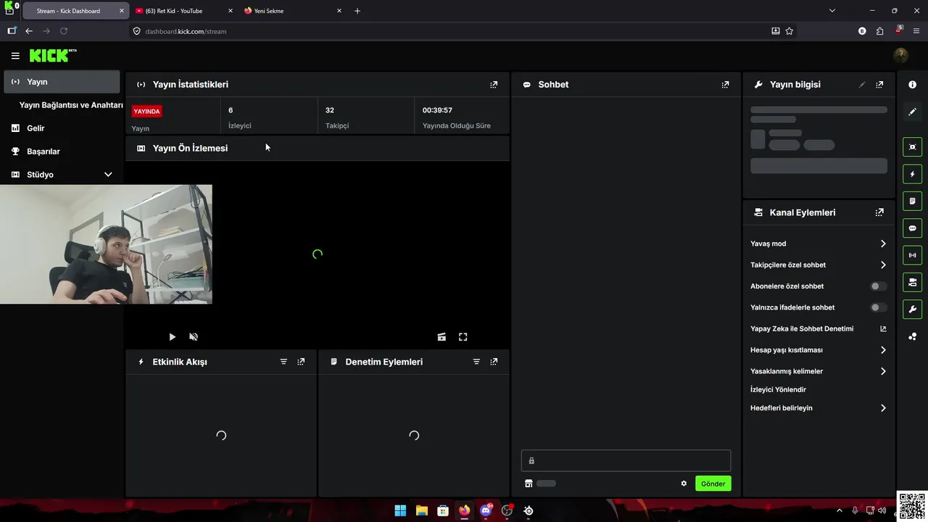Open chat settings gear next to Gönder
This screenshot has width=928, height=522.
pos(684,484)
